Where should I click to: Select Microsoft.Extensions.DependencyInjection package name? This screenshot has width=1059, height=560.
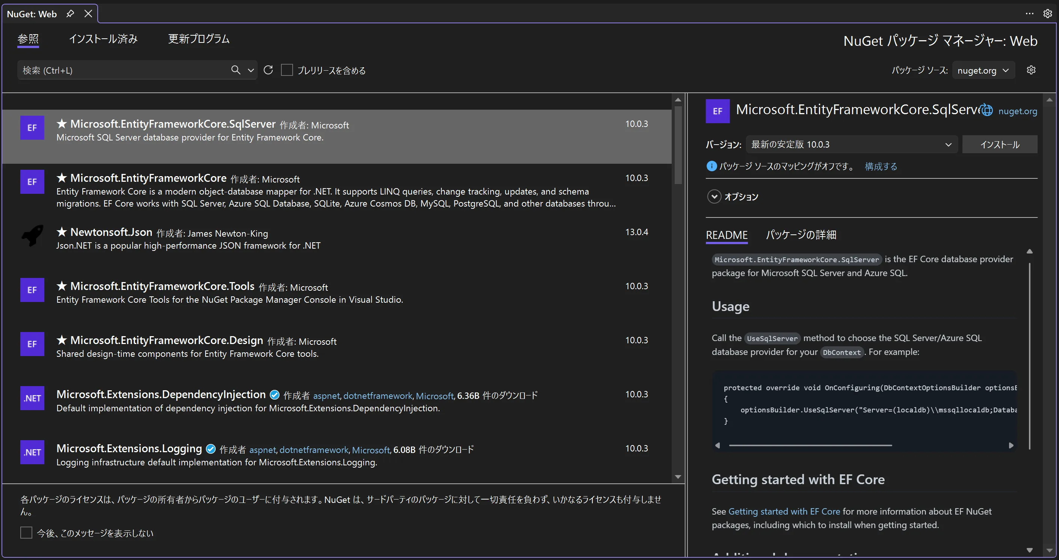[161, 394]
